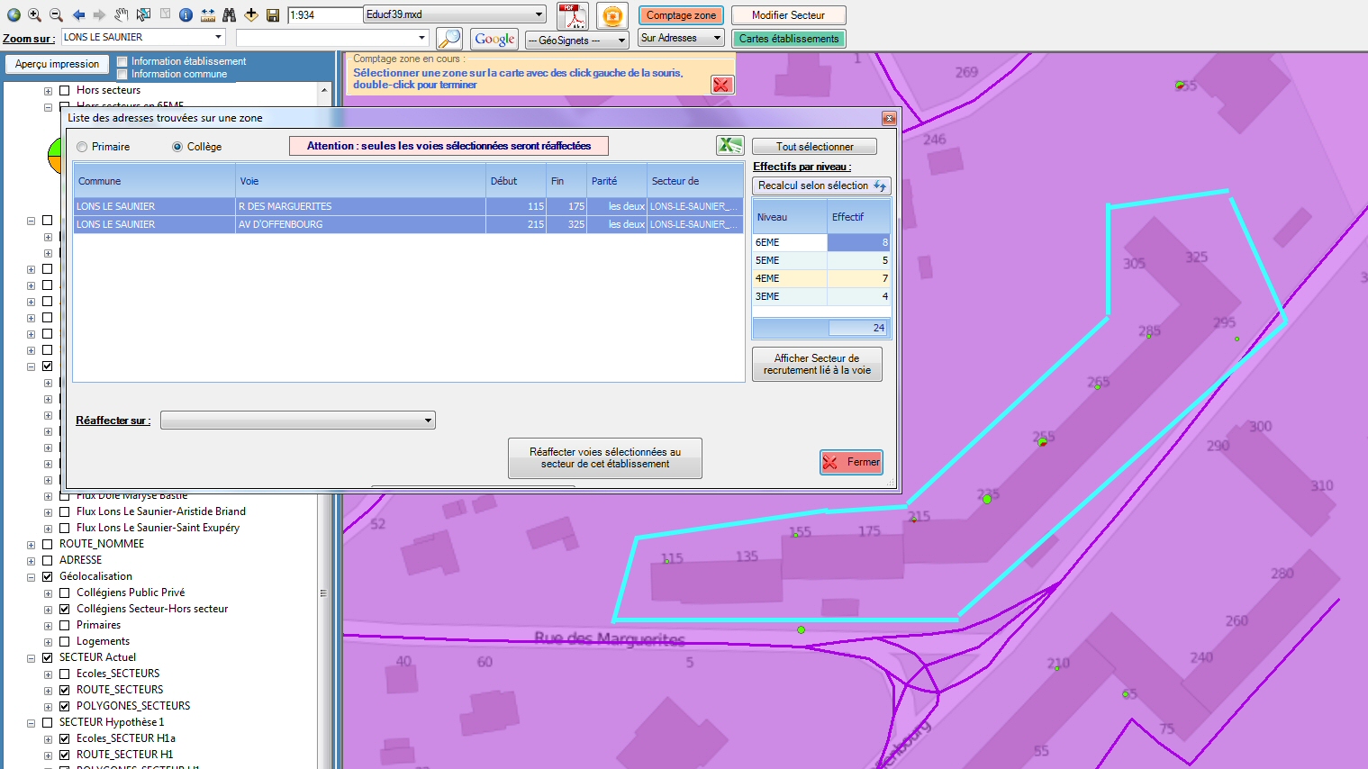The image size is (1368, 769).
Task: Click the Secteur de column header
Action: pos(694,181)
